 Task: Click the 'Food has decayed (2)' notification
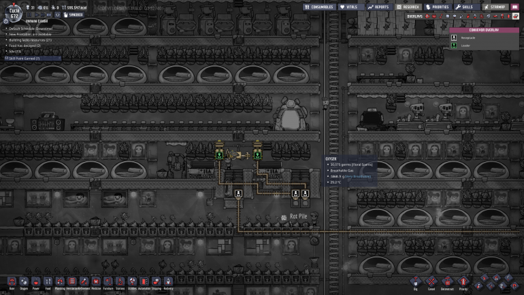[24, 46]
